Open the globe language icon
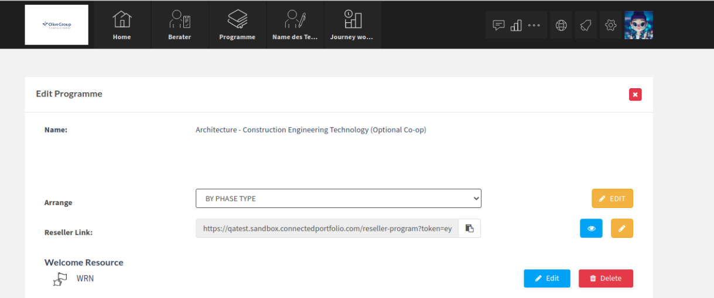Screen dimensions: 714x298 click(x=561, y=25)
